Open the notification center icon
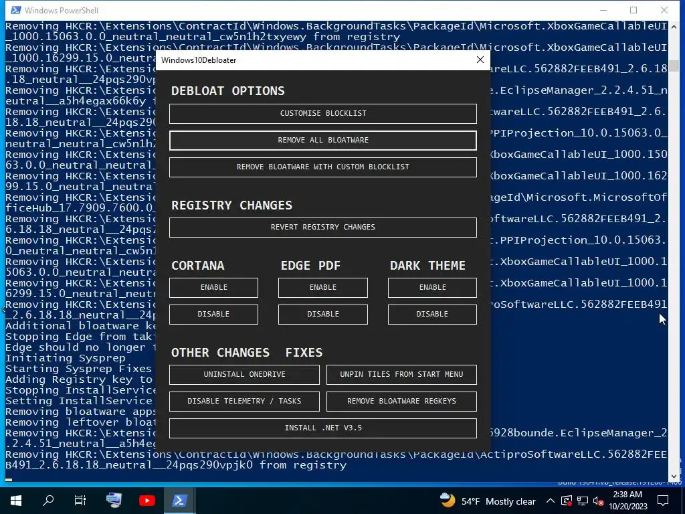Image resolution: width=685 pixels, height=514 pixels. point(663,501)
